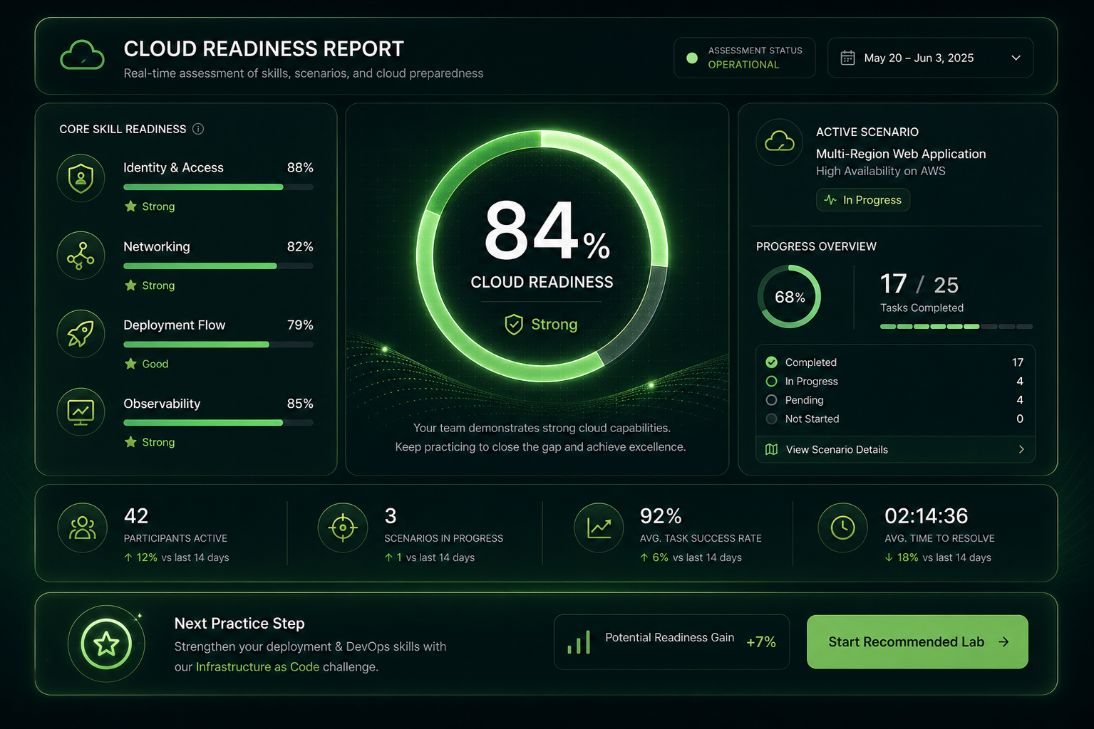
Task: Click the 68% progress ring
Action: [x=789, y=297]
